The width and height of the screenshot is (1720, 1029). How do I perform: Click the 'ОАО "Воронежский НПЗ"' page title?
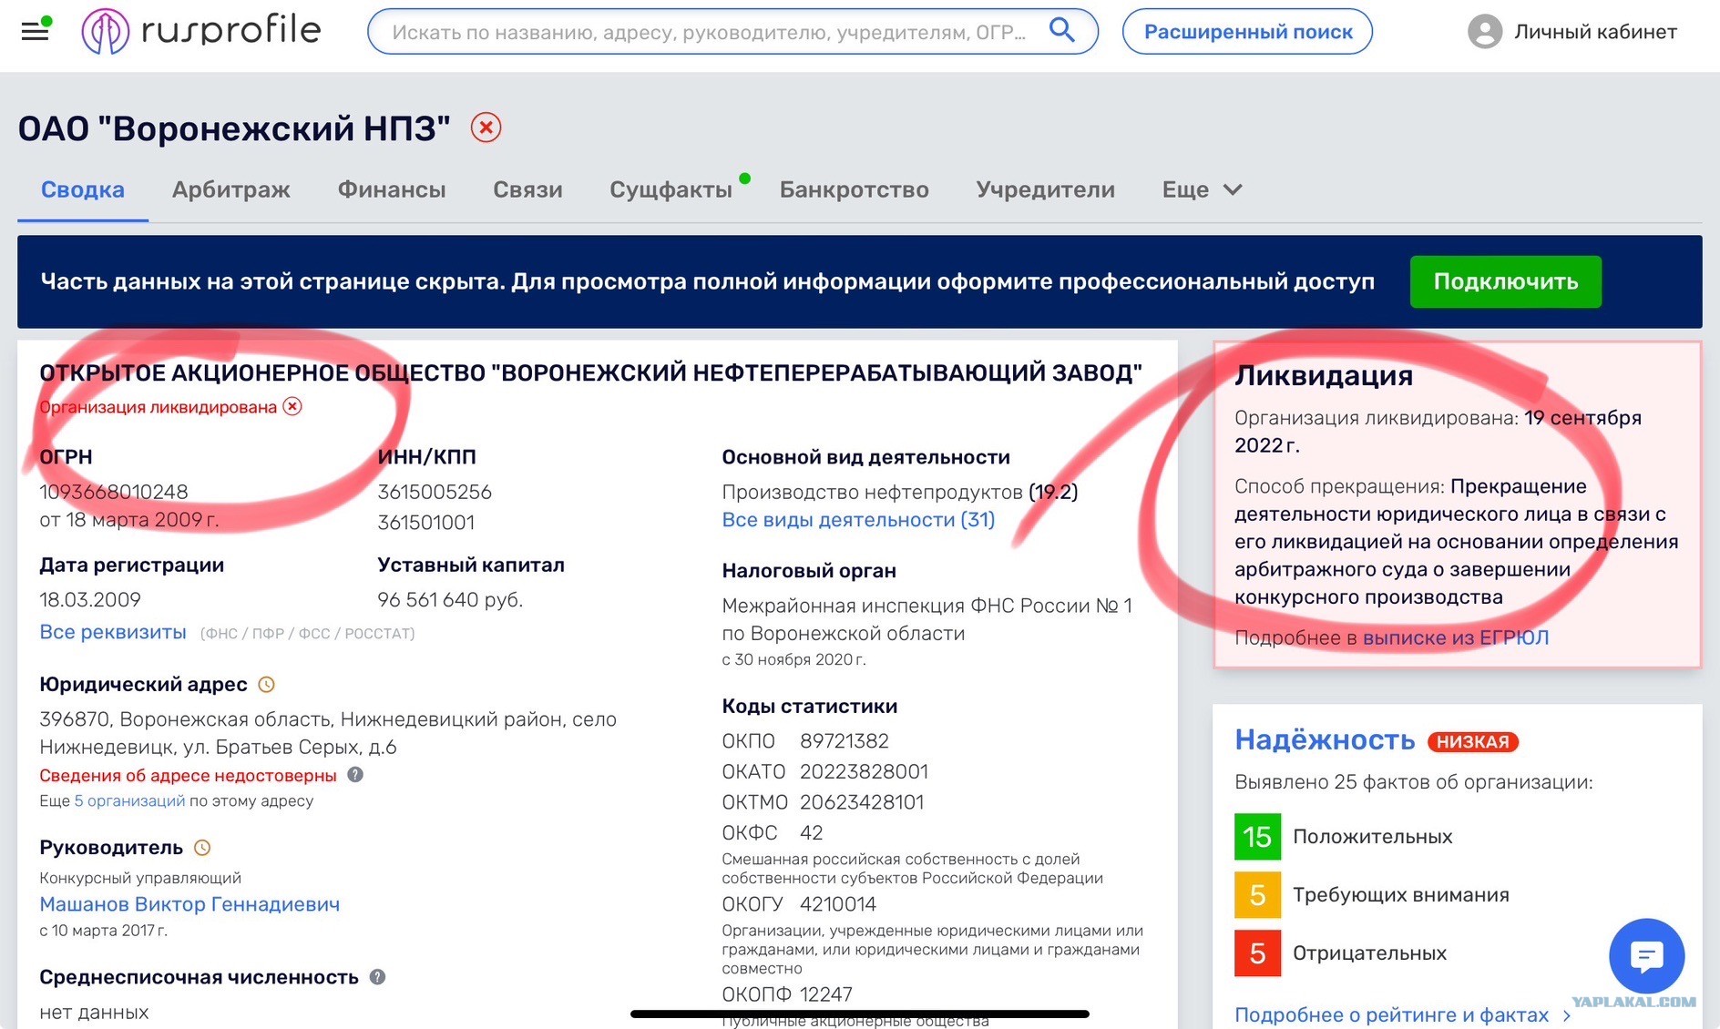[x=234, y=128]
